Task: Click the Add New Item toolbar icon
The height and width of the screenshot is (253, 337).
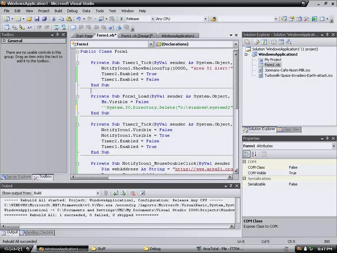Action: (18, 19)
